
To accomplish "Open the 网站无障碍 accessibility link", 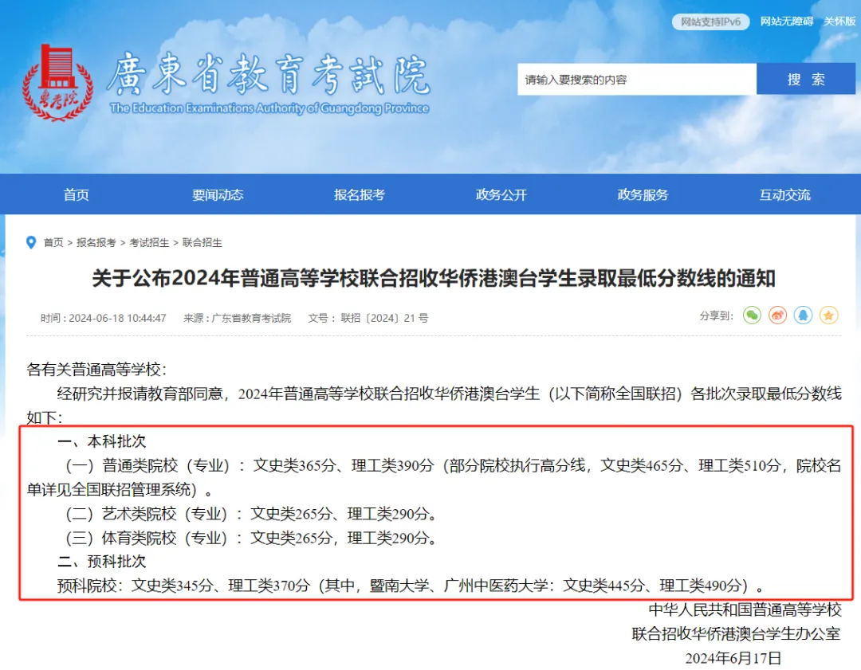I will click(x=786, y=22).
